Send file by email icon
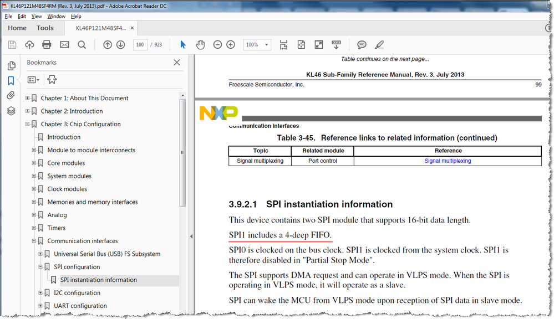554x319 pixels. [x=64, y=45]
